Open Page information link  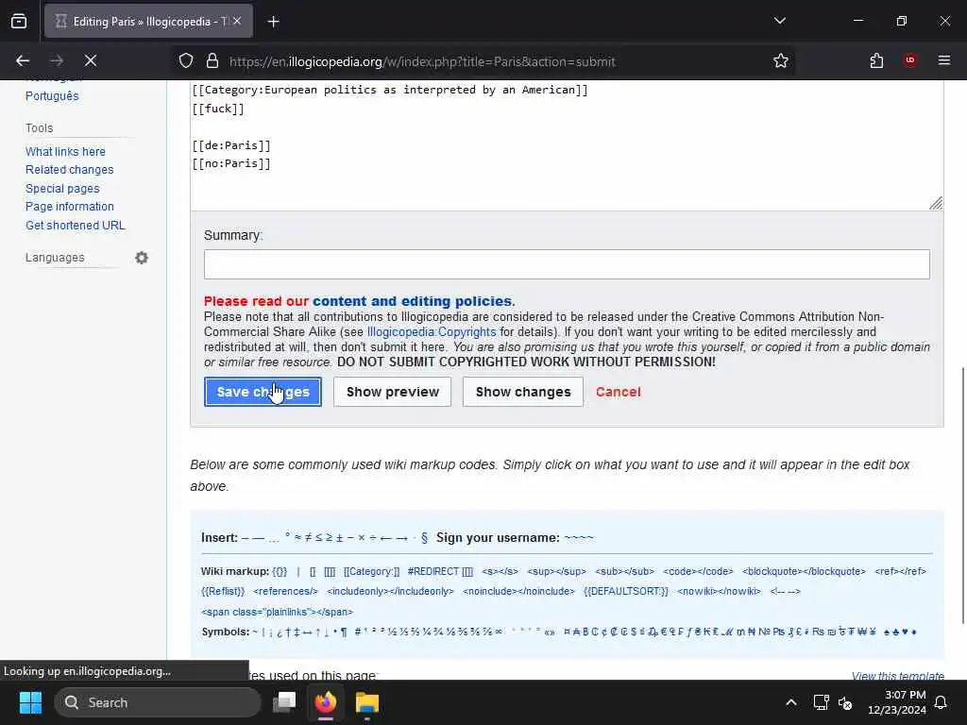click(x=70, y=207)
